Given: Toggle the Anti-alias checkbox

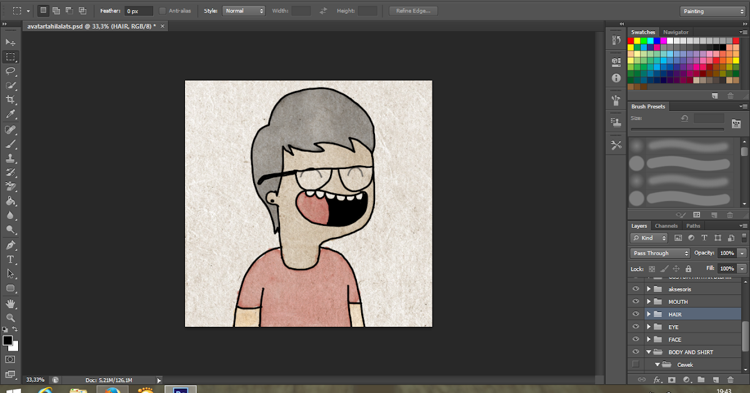Looking at the screenshot, I should point(162,11).
